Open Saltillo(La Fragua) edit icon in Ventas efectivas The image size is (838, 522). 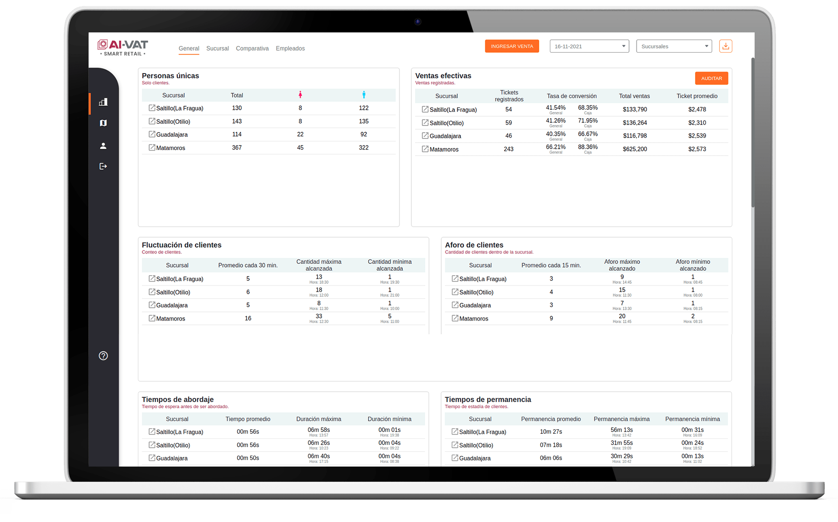tap(425, 109)
